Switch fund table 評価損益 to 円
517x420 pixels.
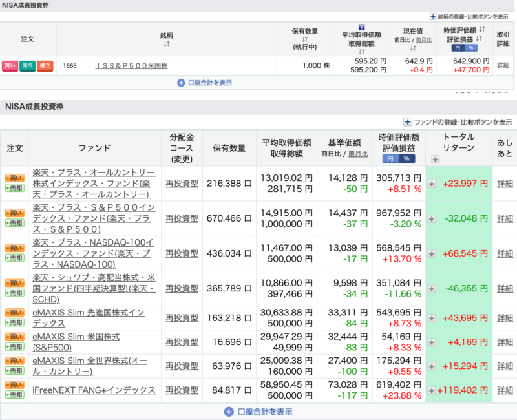click(x=390, y=158)
